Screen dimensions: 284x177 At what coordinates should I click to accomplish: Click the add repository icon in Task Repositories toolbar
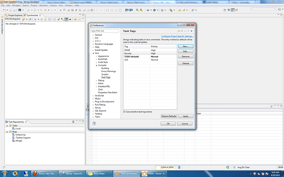coord(73,122)
